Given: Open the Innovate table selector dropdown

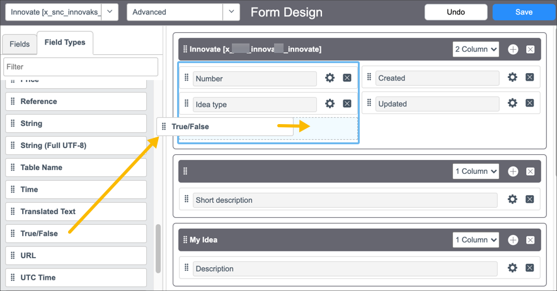Looking at the screenshot, I should tap(110, 12).
